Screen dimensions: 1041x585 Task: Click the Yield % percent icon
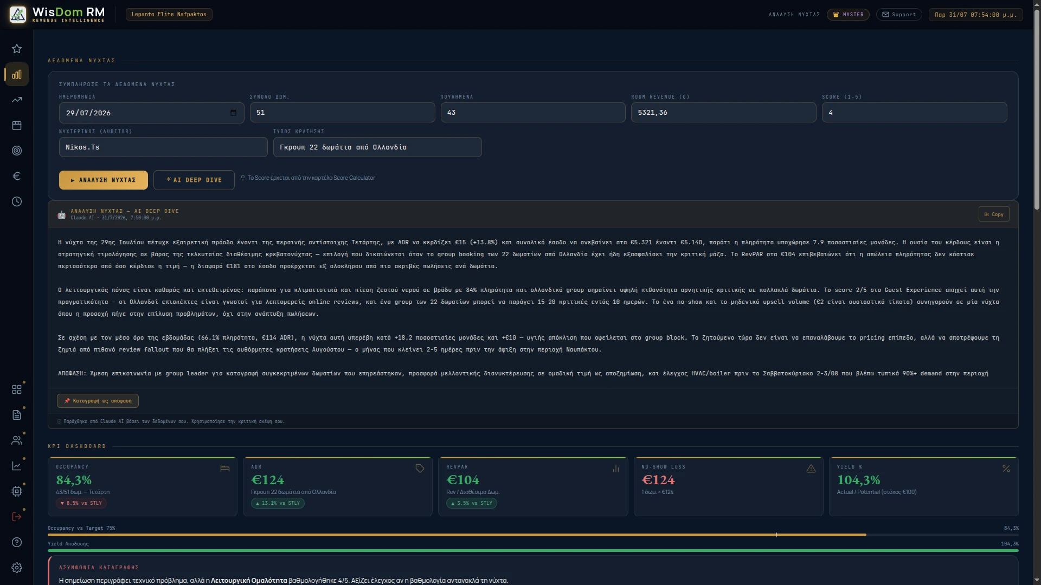pyautogui.click(x=1006, y=469)
